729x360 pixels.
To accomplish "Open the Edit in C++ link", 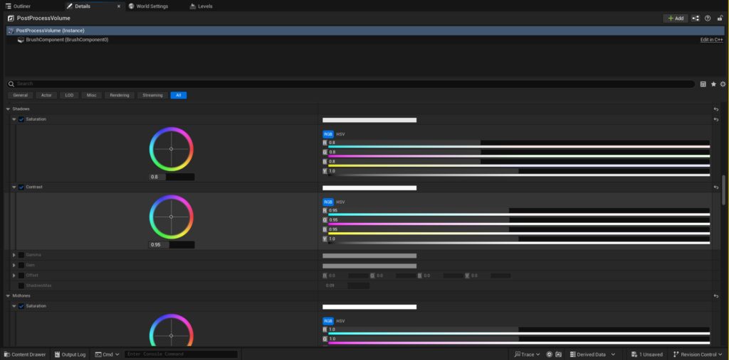I will [711, 40].
